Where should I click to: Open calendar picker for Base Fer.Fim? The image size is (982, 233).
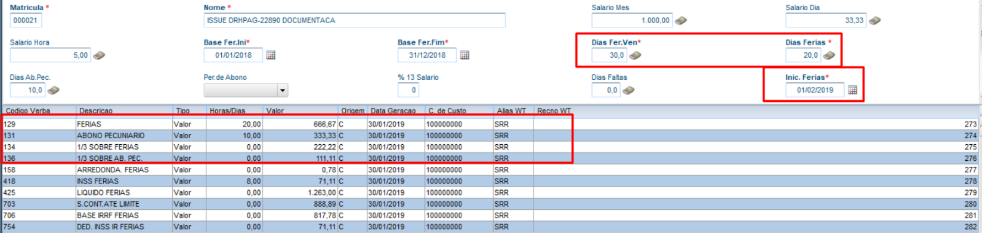(464, 55)
